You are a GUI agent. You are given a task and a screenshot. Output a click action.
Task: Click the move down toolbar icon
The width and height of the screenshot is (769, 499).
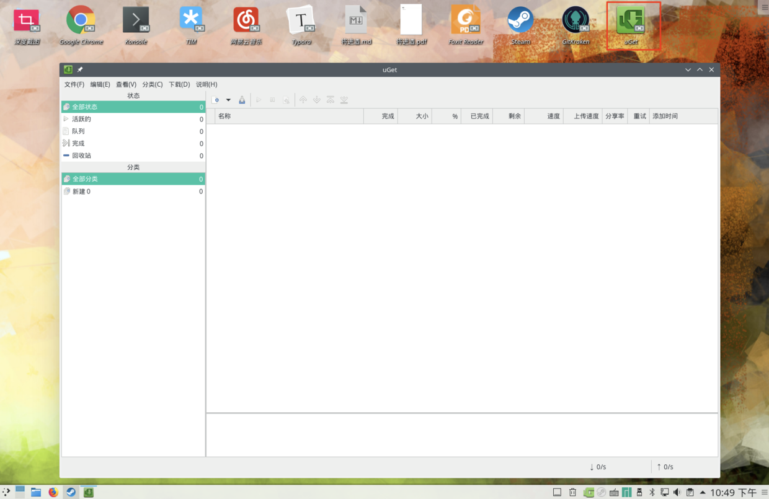point(316,100)
